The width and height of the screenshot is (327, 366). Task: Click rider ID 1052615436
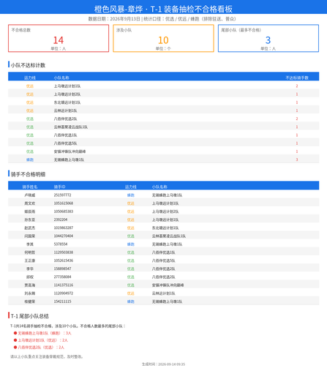64,261
